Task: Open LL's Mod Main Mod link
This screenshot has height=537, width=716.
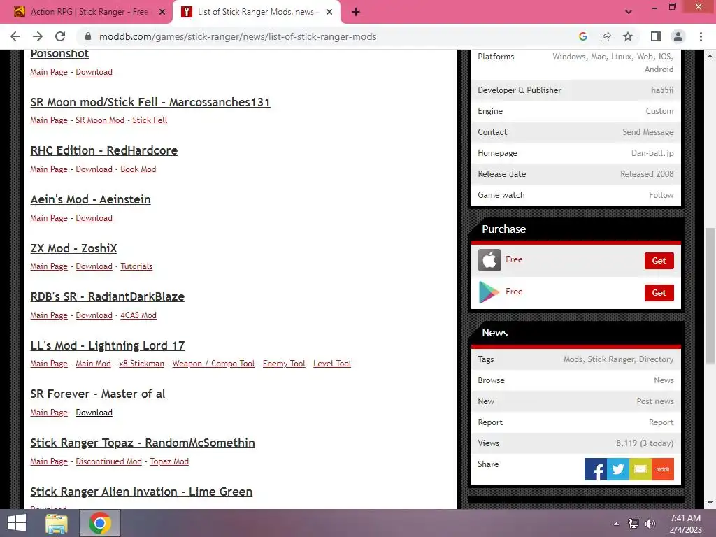Action: coord(93,364)
